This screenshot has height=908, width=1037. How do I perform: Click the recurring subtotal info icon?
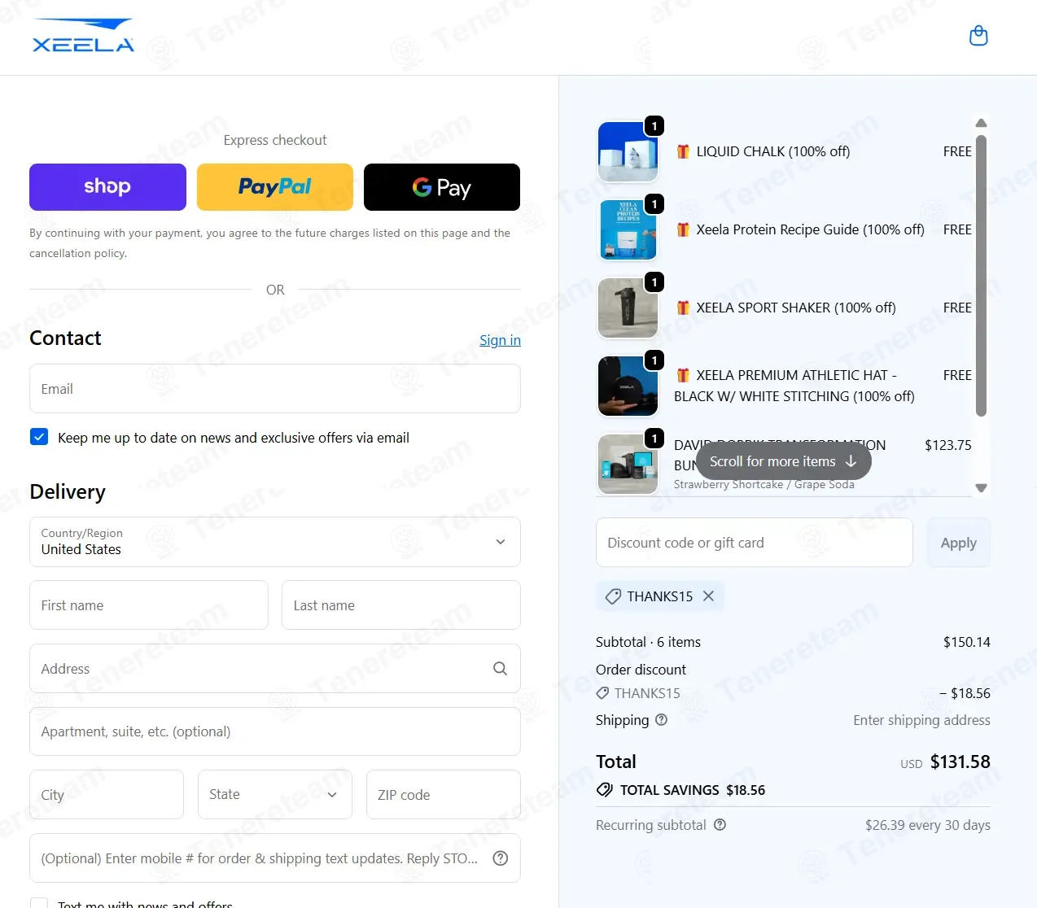click(720, 825)
